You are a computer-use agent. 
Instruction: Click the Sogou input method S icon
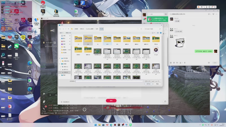click(199, 7)
